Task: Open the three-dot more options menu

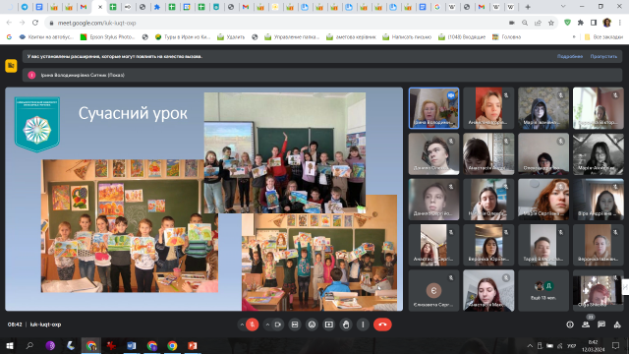Action: click(x=363, y=324)
